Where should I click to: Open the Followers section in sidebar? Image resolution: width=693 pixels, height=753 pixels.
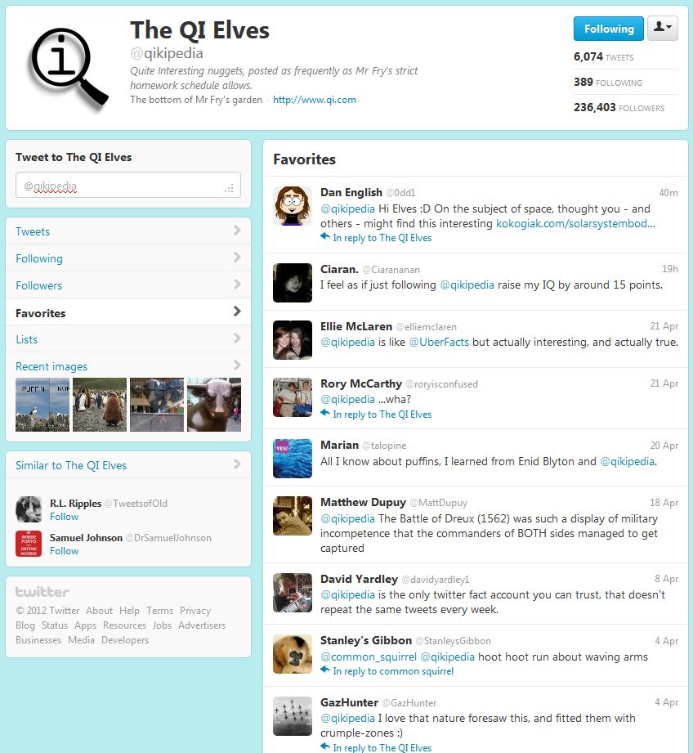click(128, 285)
